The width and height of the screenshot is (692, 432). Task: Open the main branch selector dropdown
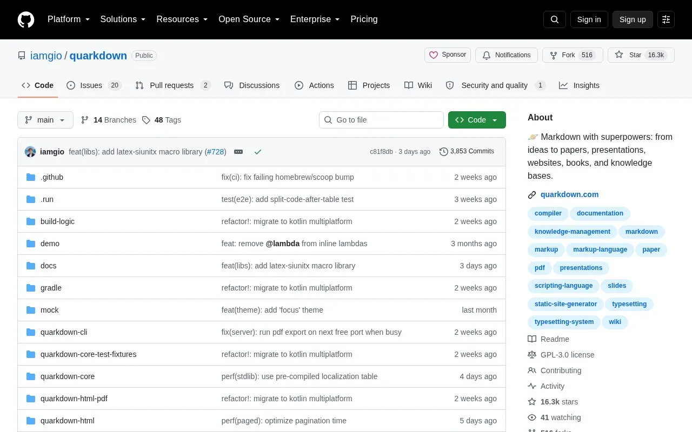[x=45, y=120]
